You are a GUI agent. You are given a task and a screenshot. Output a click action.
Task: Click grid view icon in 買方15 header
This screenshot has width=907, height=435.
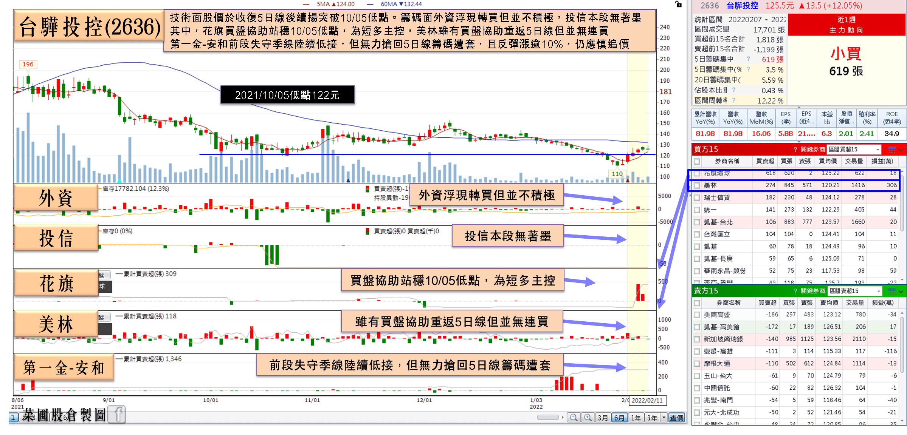pyautogui.click(x=891, y=150)
